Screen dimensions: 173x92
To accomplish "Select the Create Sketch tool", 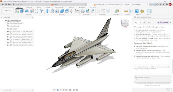I will tap(17, 11).
